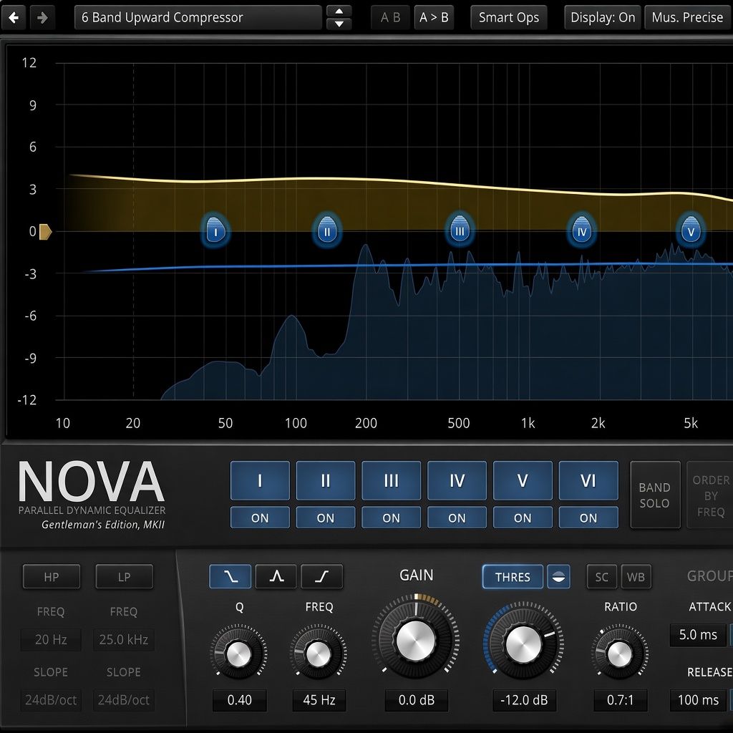This screenshot has height=733, width=733.
Task: Click the RATIO knob
Action: [x=619, y=653]
